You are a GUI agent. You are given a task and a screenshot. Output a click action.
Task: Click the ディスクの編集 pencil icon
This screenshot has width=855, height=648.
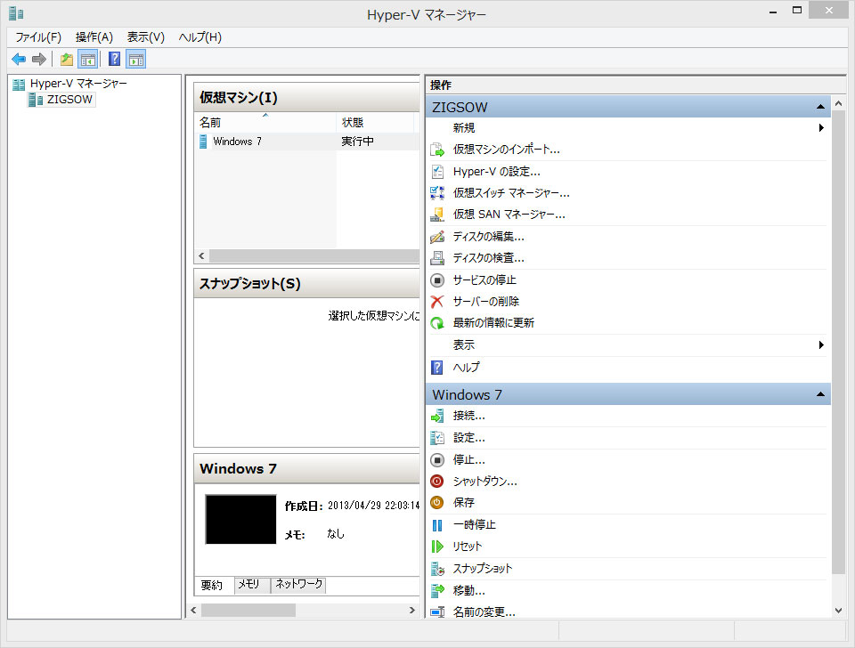point(437,237)
